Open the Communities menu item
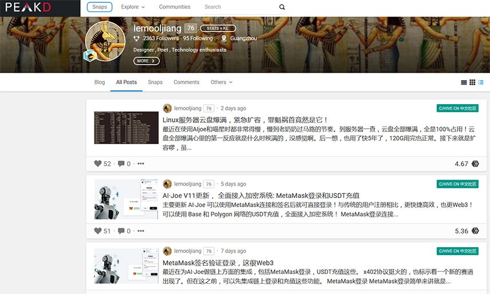490x294 pixels. pyautogui.click(x=175, y=7)
